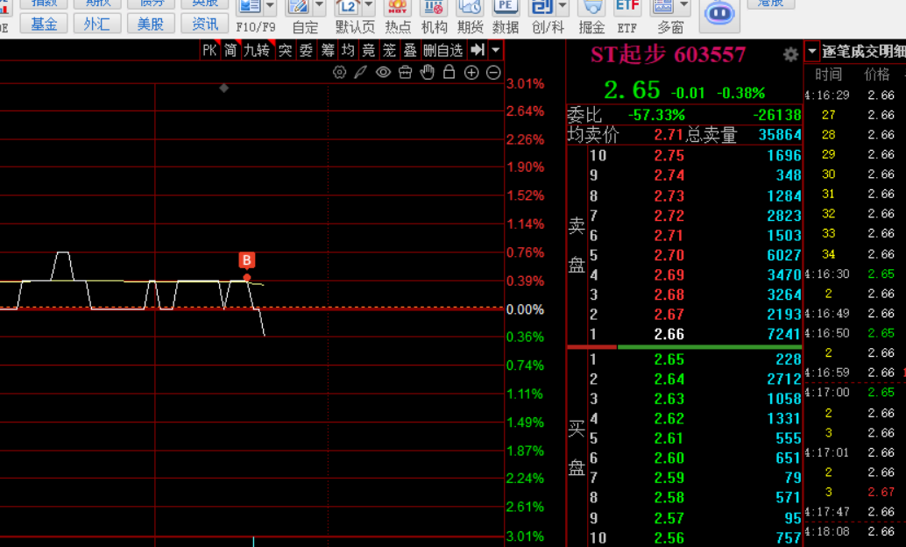Click the 总卖量 35864 value

[x=780, y=135]
